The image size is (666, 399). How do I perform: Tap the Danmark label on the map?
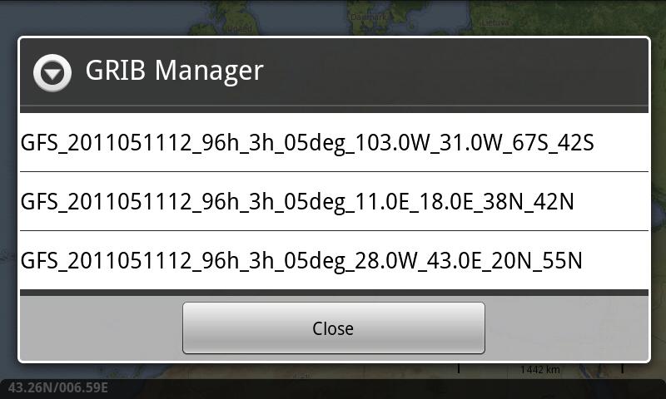368,17
